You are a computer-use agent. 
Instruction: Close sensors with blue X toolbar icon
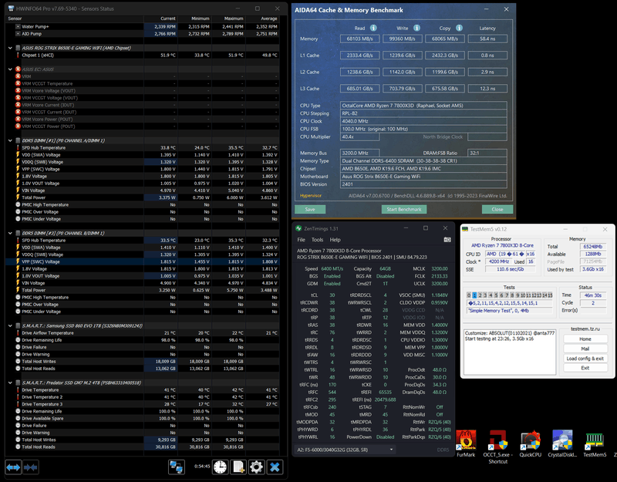coord(275,467)
